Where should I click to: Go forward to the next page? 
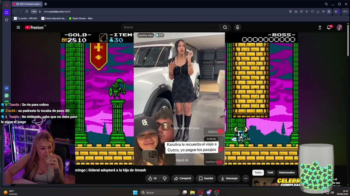(x=20, y=11)
